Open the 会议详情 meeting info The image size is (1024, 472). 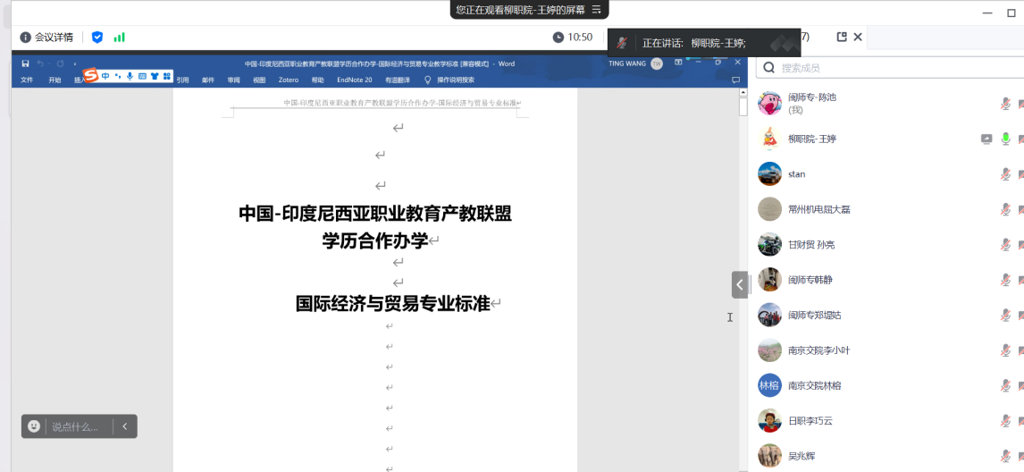[46, 38]
